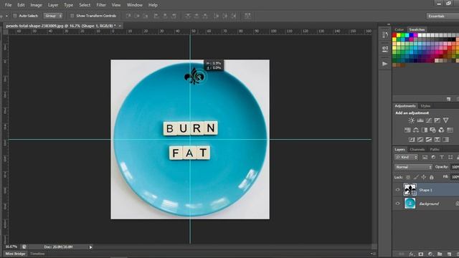Screen dimensions: 459x258
Task: Add an Exposure adjustment
Action: pyautogui.click(x=437, y=120)
